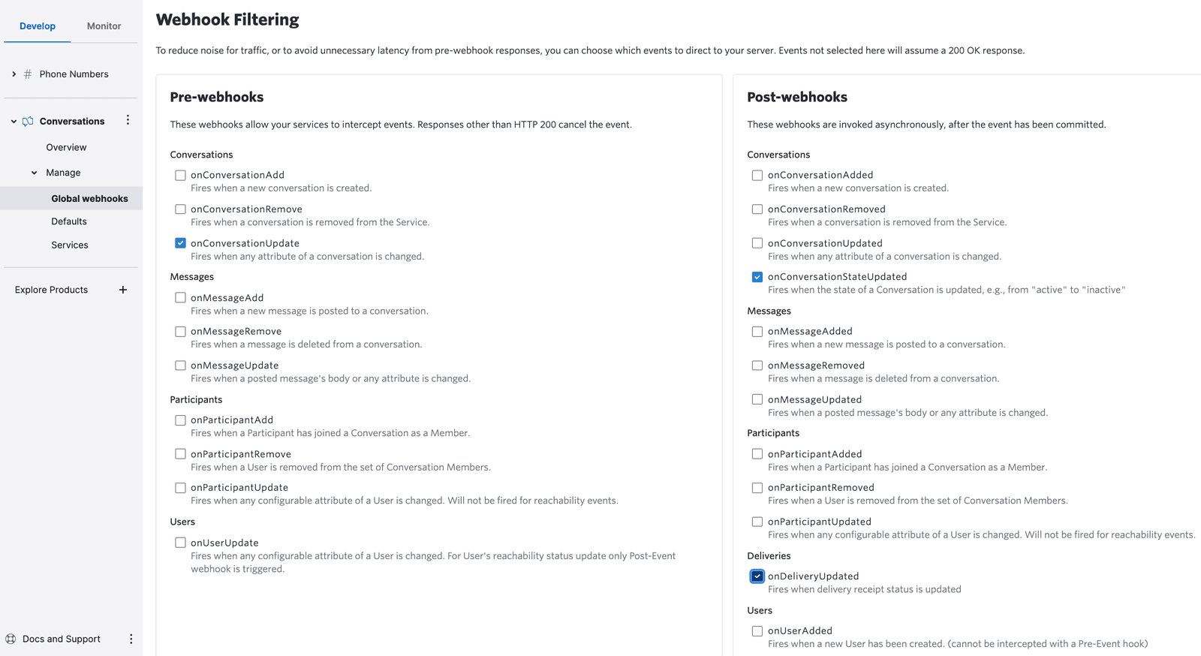Image resolution: width=1201 pixels, height=656 pixels.
Task: Open the Conversations kebab menu
Action: click(x=128, y=120)
